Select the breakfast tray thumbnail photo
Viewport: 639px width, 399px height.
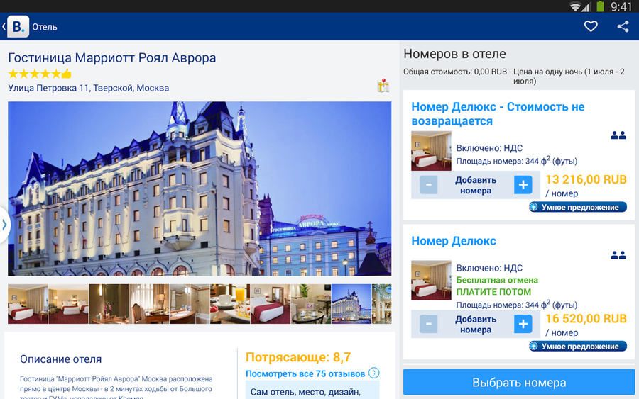coord(230,304)
